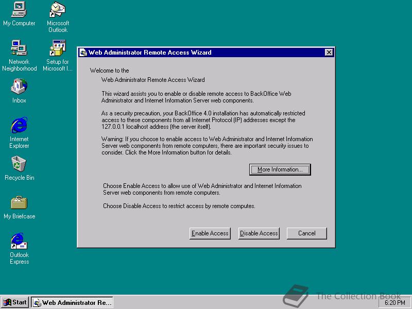The width and height of the screenshot is (412, 309).
Task: Open the Start menu
Action: 15,302
